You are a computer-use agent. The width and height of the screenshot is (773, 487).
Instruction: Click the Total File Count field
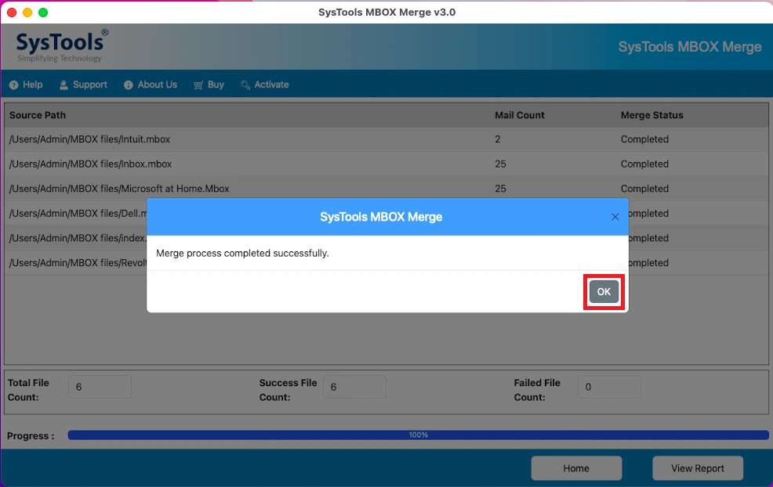[100, 387]
